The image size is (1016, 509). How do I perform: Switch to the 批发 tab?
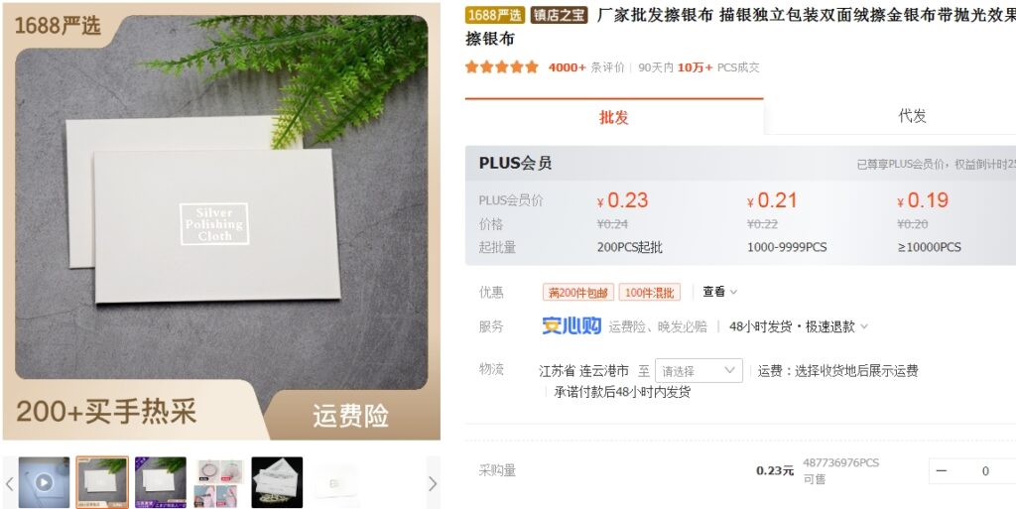613,117
